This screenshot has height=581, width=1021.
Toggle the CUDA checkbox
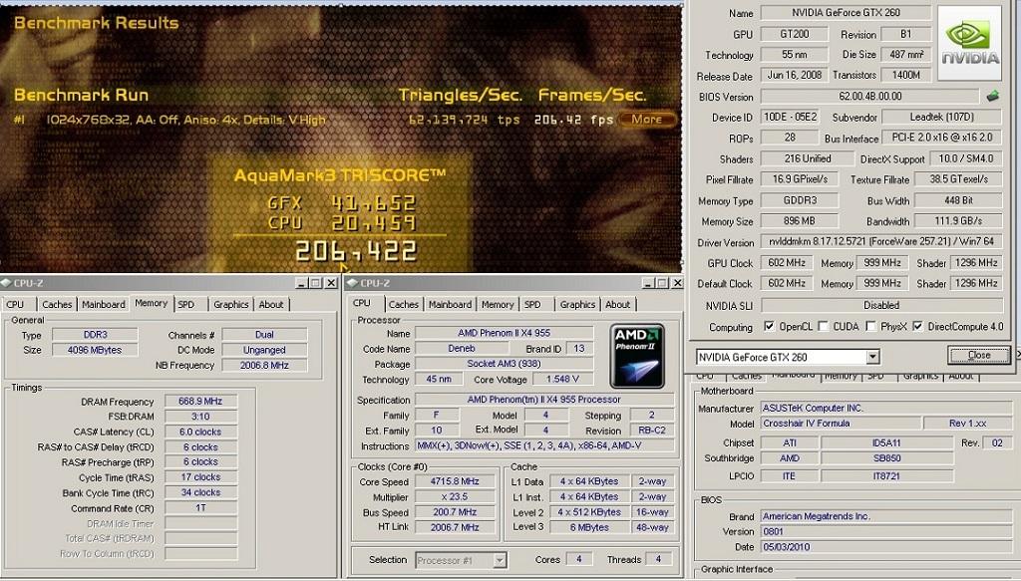tap(823, 326)
